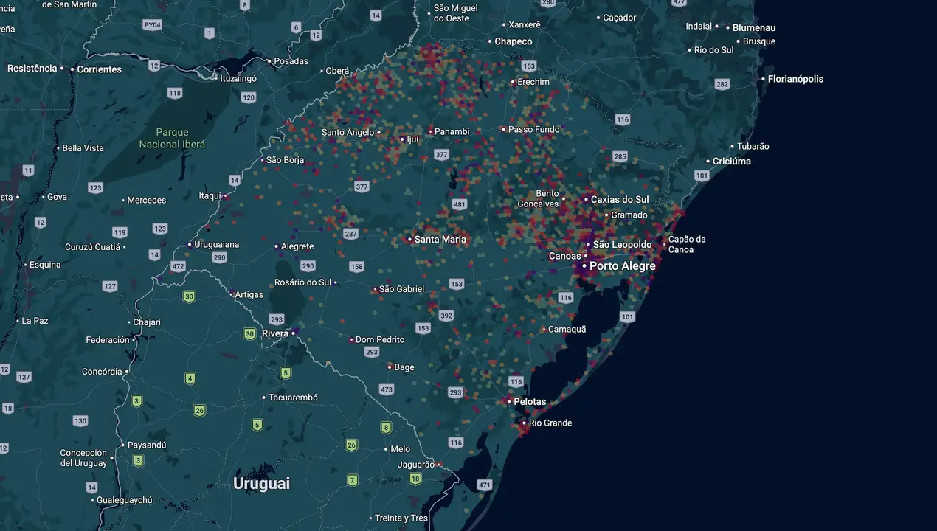Click the Bento Gonçalves label
Image resolution: width=937 pixels, height=531 pixels.
tap(538, 199)
